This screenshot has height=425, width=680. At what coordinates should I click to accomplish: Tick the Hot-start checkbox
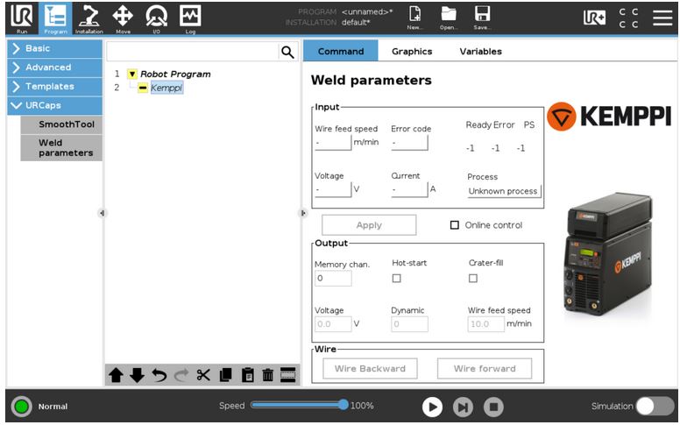(396, 279)
